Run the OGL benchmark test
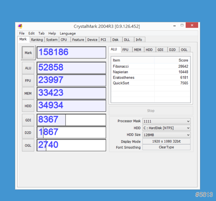This screenshot has width=216, height=201. coord(28,145)
